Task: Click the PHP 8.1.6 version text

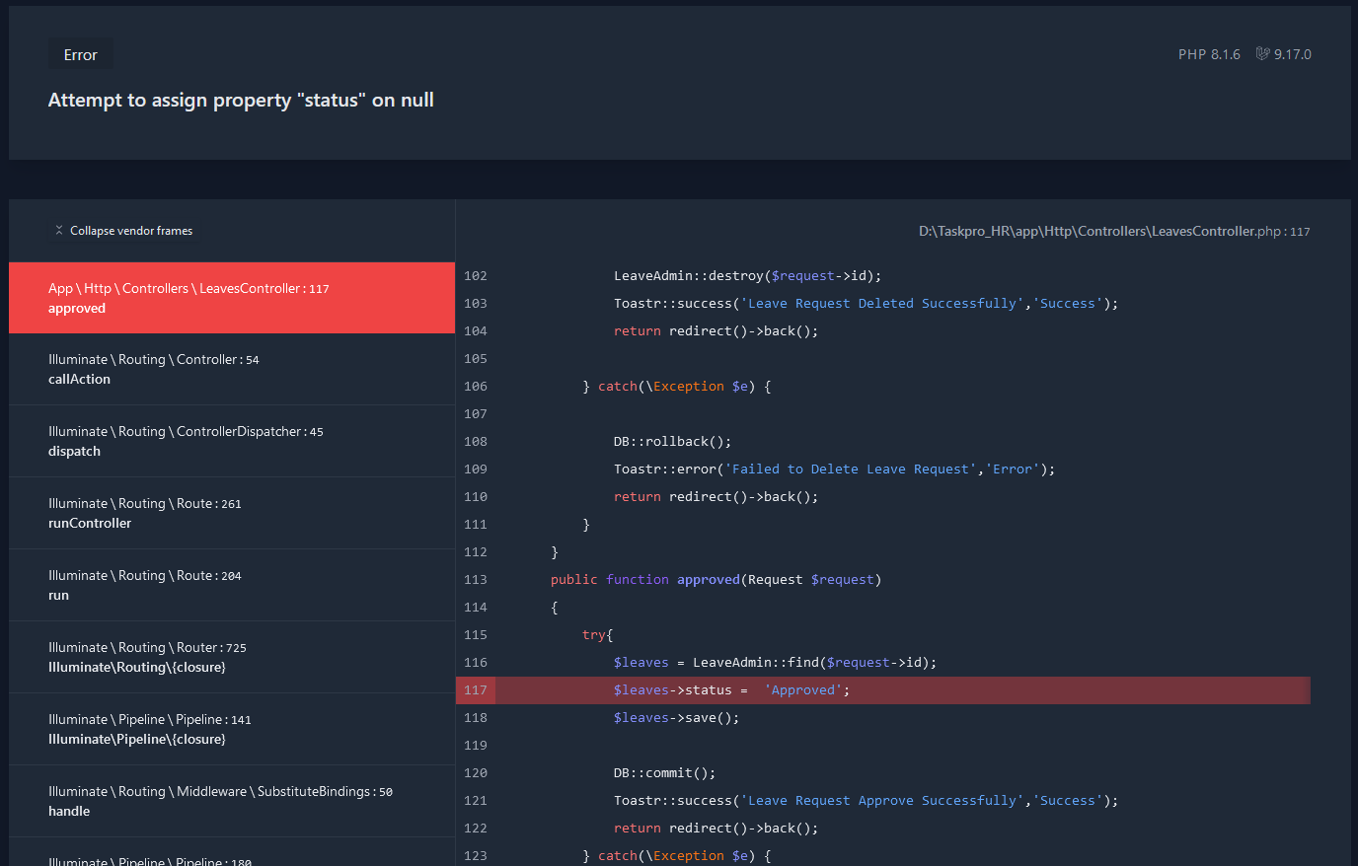Action: tap(1209, 54)
